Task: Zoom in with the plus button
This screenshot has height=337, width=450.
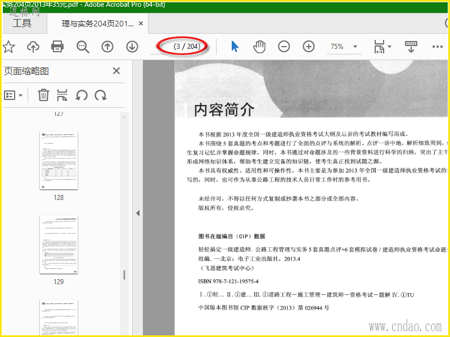Action: (308, 47)
